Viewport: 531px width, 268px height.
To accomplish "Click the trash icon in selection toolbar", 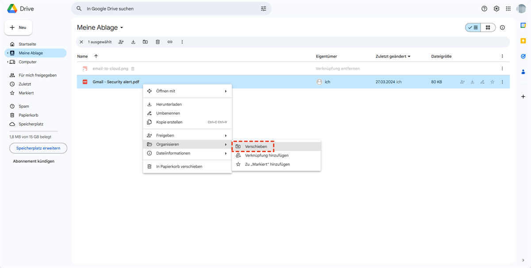I will coord(158,42).
